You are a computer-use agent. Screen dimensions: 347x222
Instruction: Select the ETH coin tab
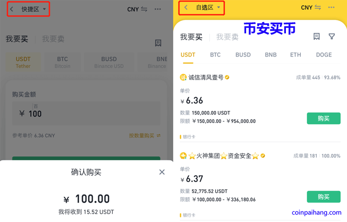click(296, 55)
